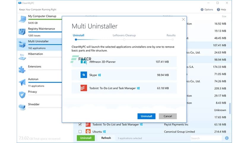Click the Cancel button in dialog
Screen dimensions: 248x143
click(x=168, y=116)
